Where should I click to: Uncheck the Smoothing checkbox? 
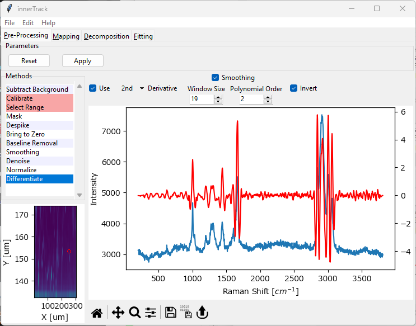216,78
